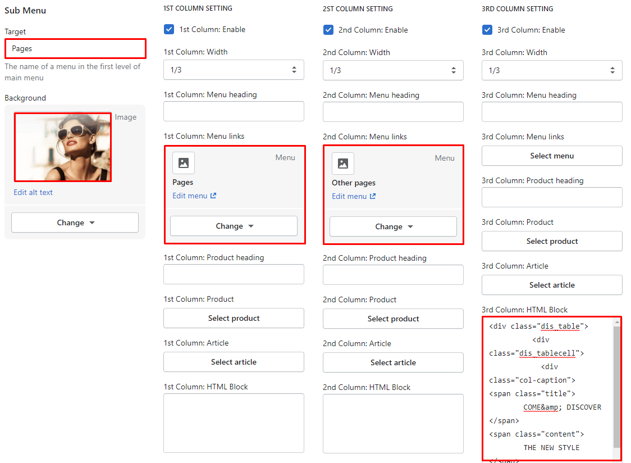Focus 2nd Column: Menu heading field
Screen dimensions: 631x463
pyautogui.click(x=393, y=112)
